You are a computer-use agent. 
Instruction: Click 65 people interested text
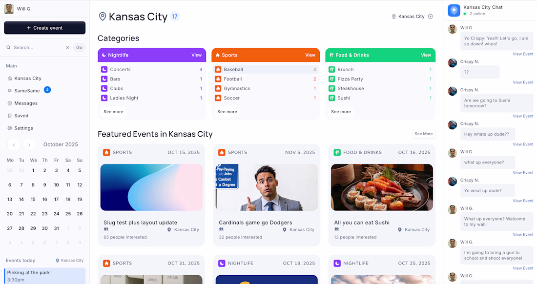coord(125,237)
